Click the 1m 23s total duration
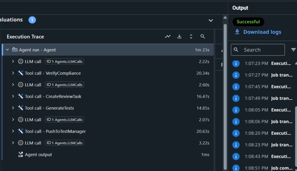The width and height of the screenshot is (297, 171). coord(202,50)
